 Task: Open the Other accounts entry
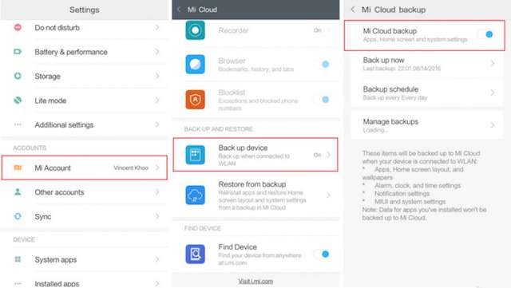click(x=85, y=192)
